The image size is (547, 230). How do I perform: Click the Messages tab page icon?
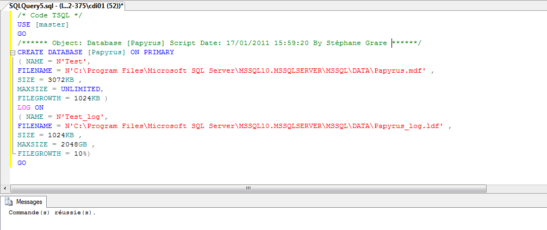(x=9, y=201)
